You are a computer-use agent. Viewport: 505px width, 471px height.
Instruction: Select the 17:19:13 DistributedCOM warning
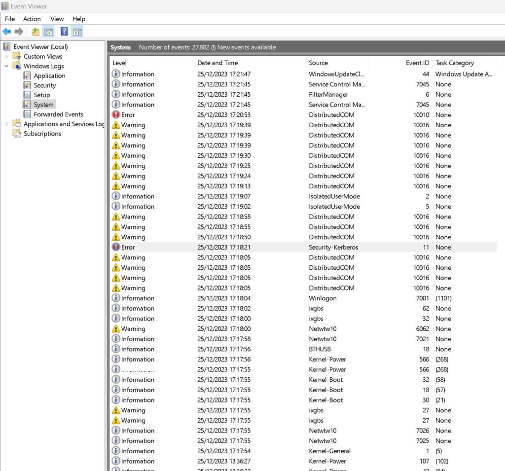click(x=304, y=186)
